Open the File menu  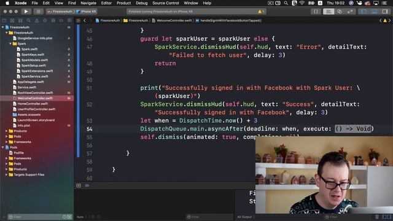click(x=34, y=3)
